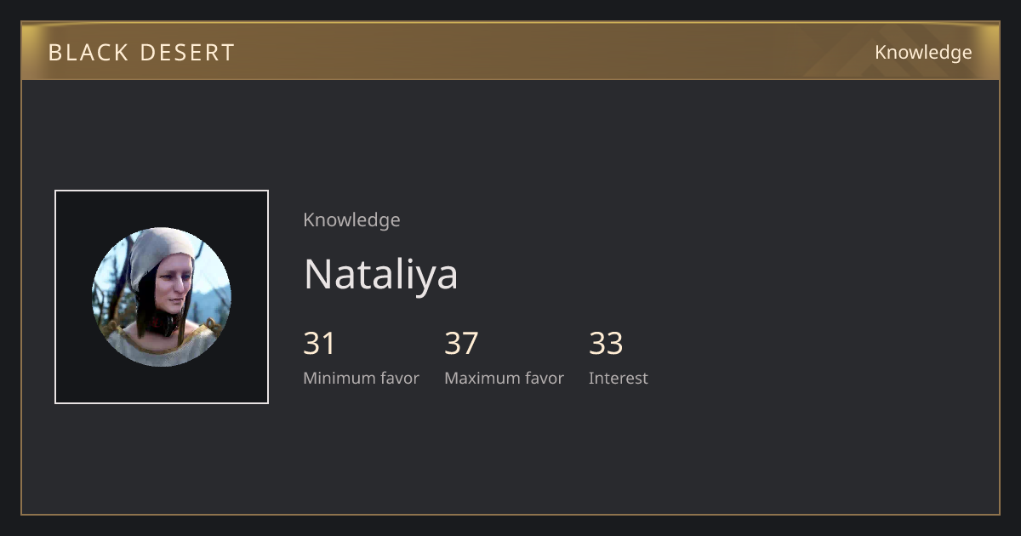Viewport: 1021px width, 536px height.
Task: Click the woman's face in the portrait
Action: pos(173,289)
